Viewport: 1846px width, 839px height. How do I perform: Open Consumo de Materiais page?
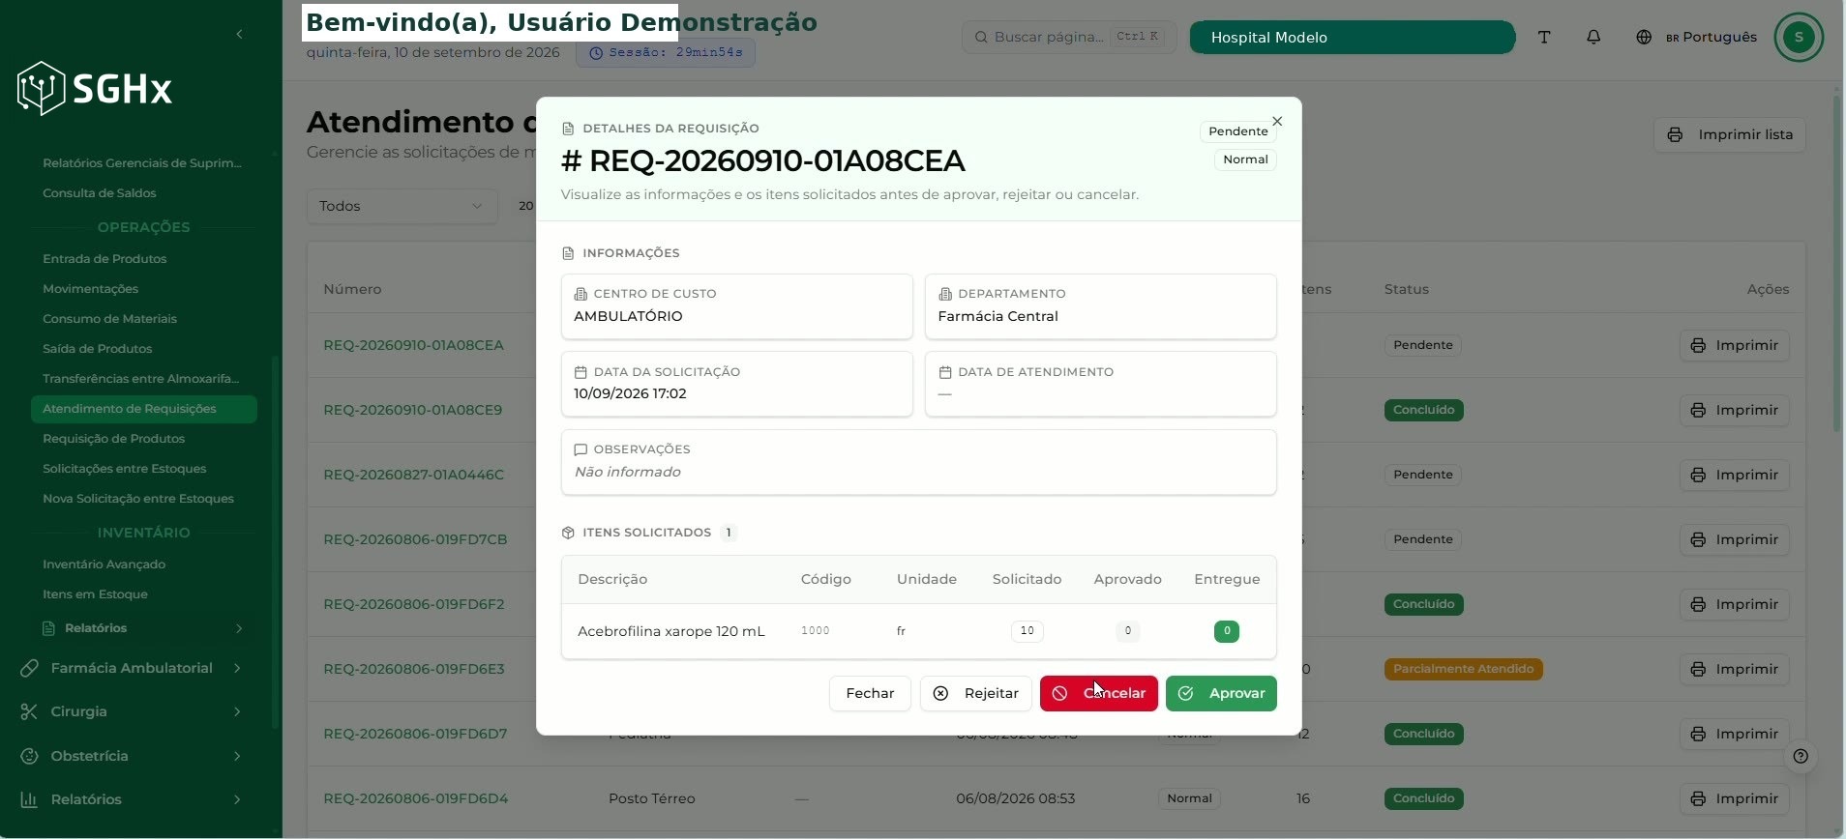[109, 319]
